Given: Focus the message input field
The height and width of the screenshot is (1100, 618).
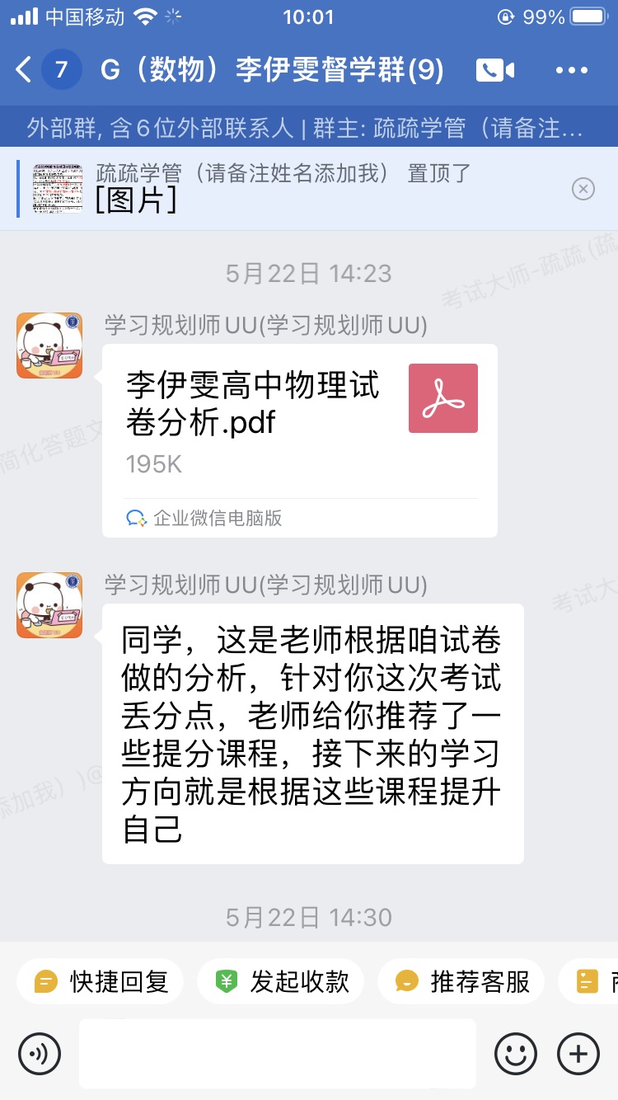Looking at the screenshot, I should [278, 1054].
